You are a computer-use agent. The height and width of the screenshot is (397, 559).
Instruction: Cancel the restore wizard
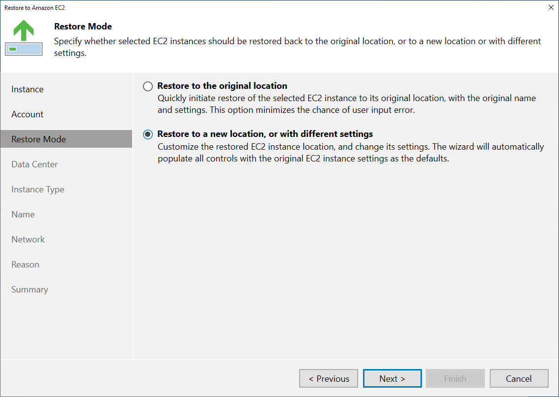519,378
